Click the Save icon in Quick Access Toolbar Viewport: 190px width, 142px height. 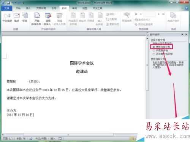click(8, 3)
